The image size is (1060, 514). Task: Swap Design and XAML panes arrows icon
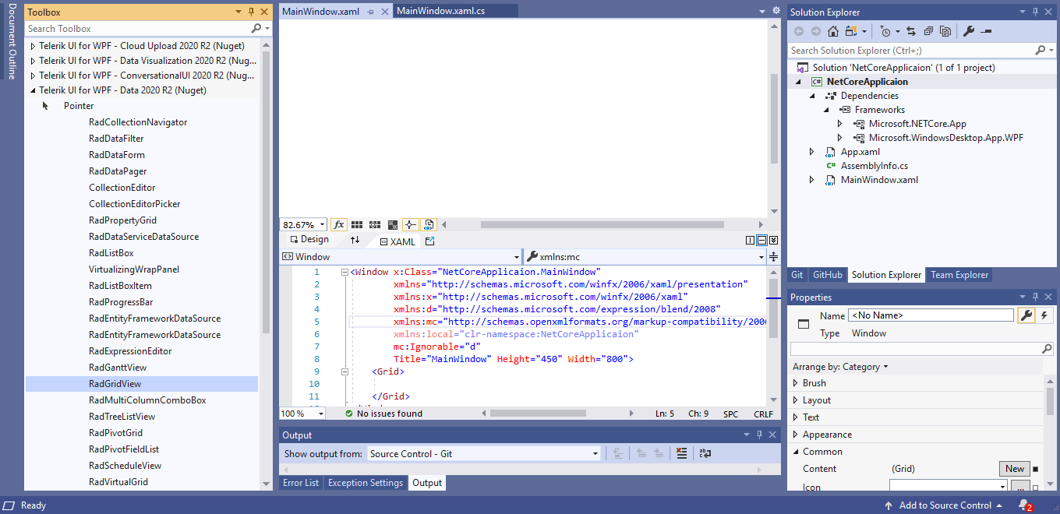tap(355, 241)
